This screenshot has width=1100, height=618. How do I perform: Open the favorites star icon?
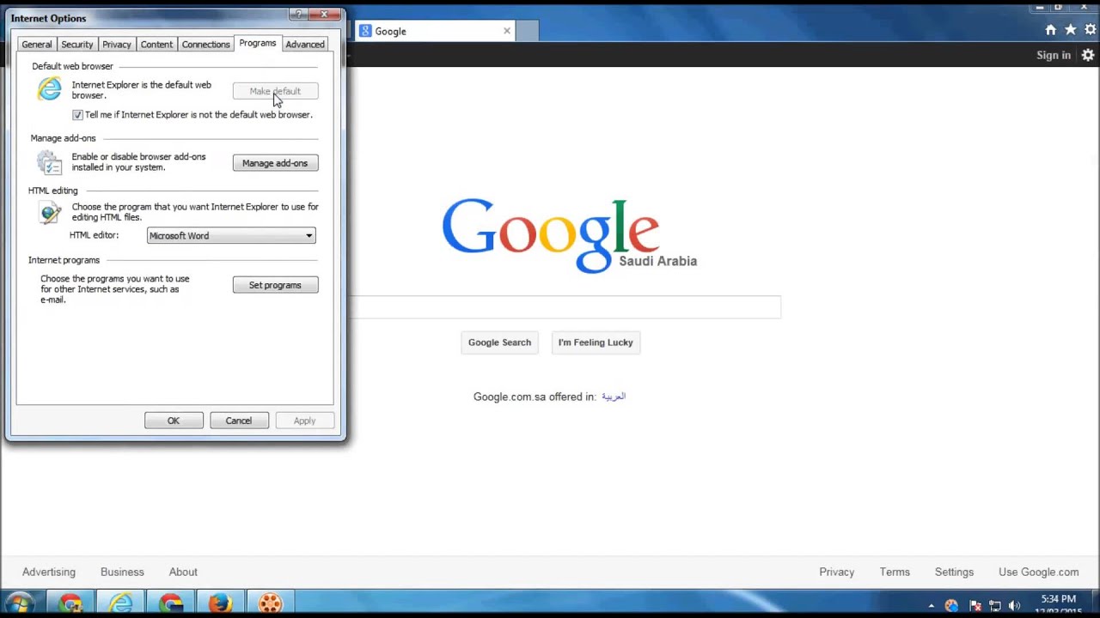coord(1070,30)
